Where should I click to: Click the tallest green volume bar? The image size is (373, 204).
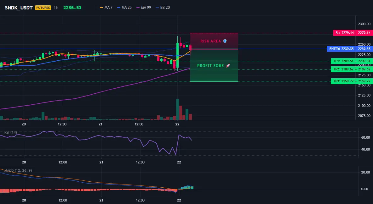pyautogui.click(x=177, y=109)
